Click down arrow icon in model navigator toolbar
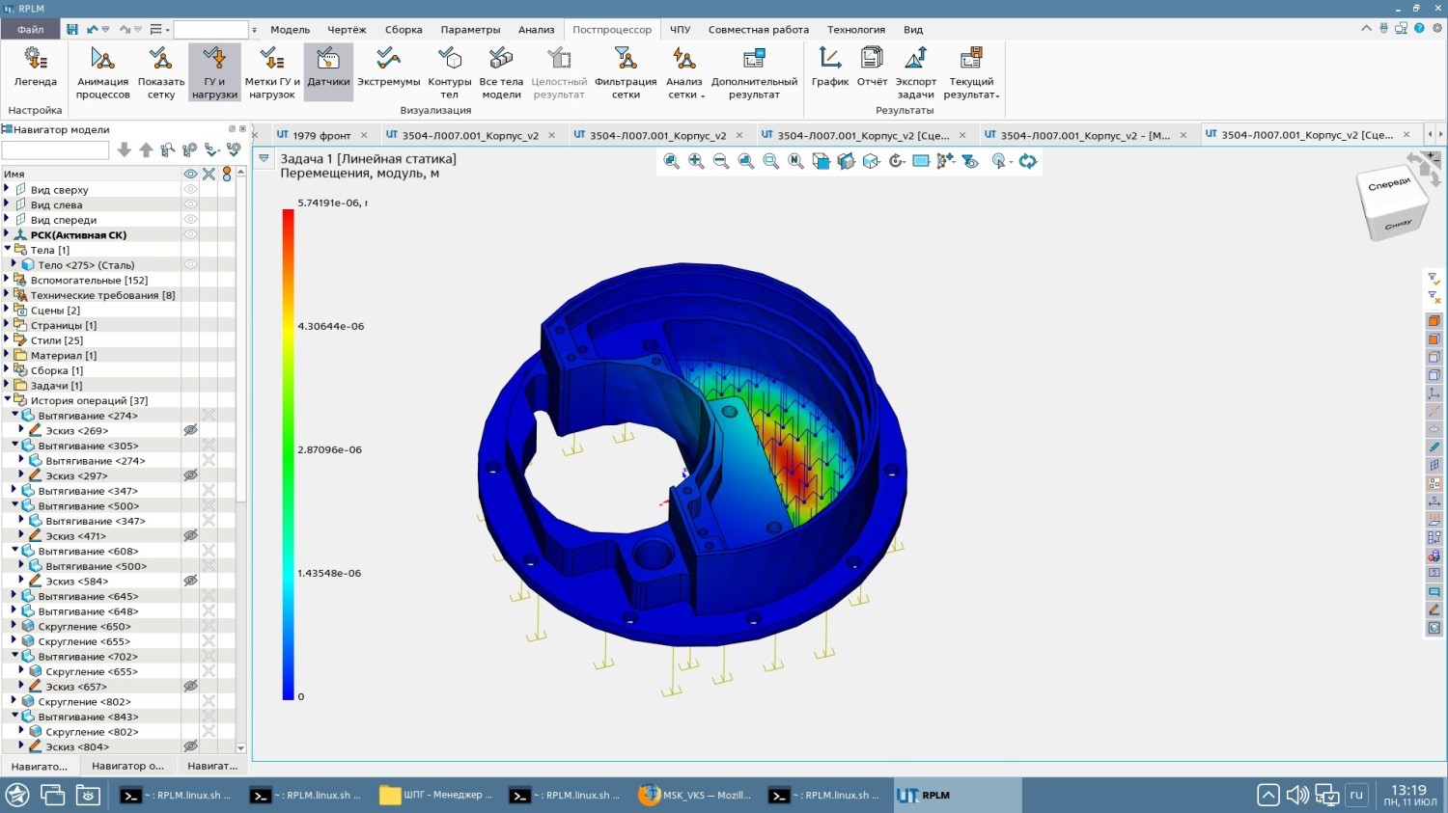 pyautogui.click(x=124, y=150)
